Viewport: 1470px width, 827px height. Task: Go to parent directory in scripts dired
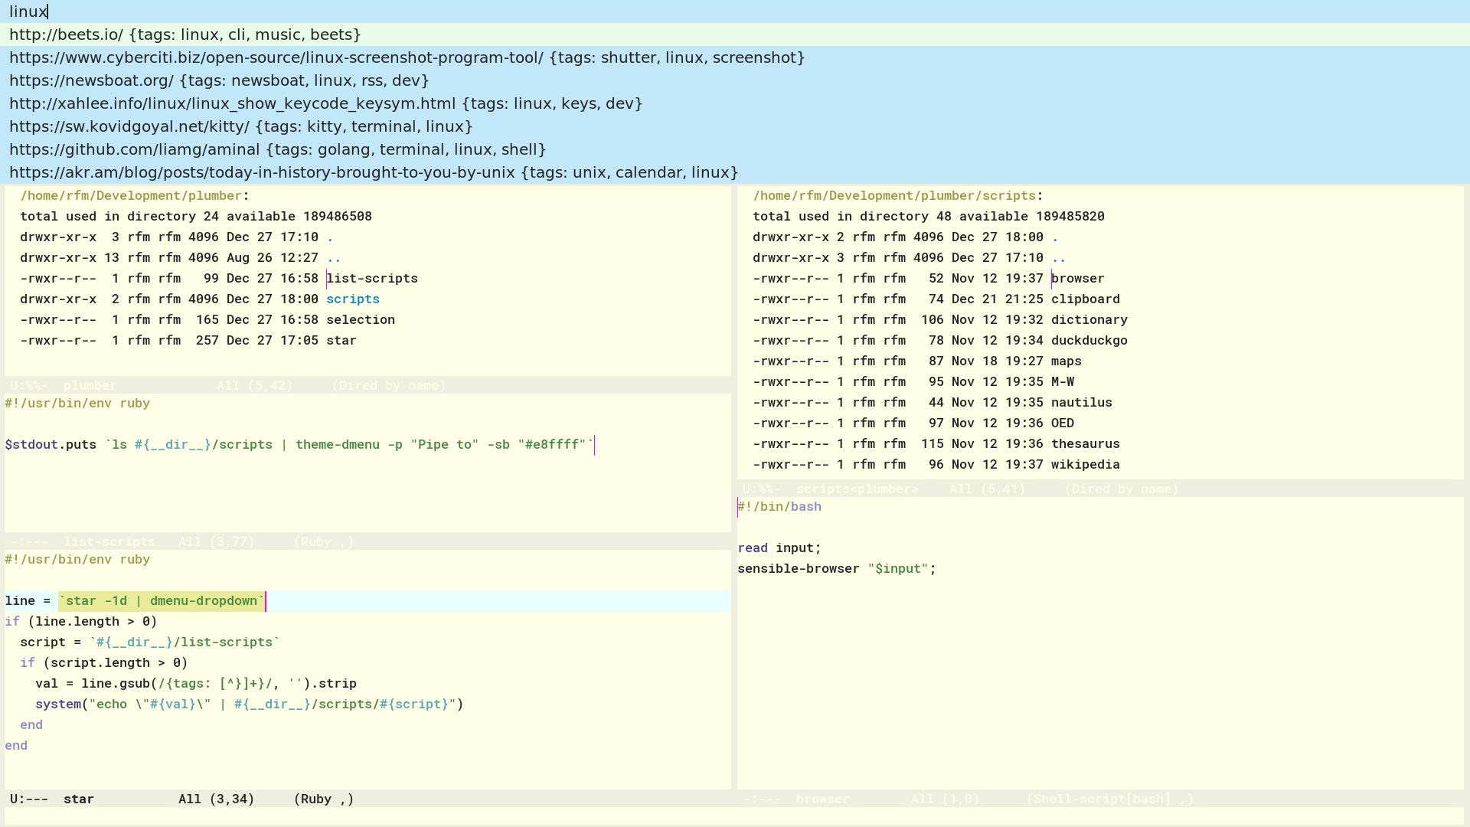coord(1059,258)
